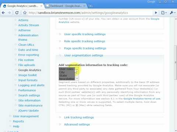Open a new tab with the plus button
This screenshot has width=177, height=132.
(90, 6)
